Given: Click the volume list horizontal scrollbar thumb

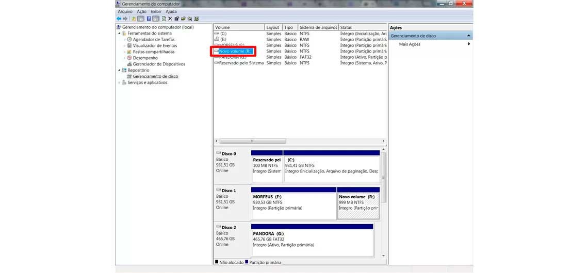Looking at the screenshot, I should (x=253, y=141).
